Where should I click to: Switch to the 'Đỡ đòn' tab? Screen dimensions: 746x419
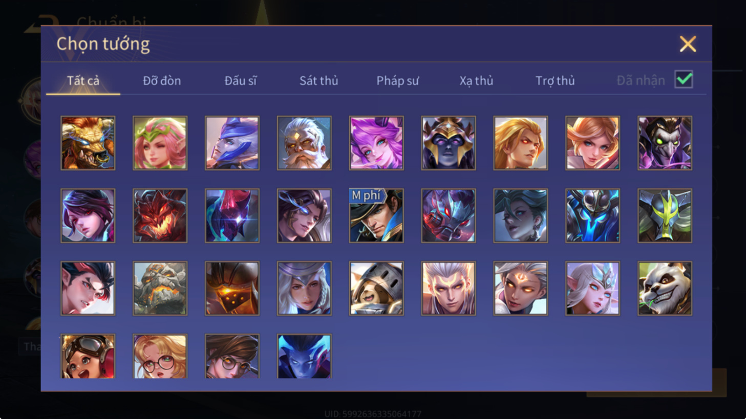click(162, 81)
